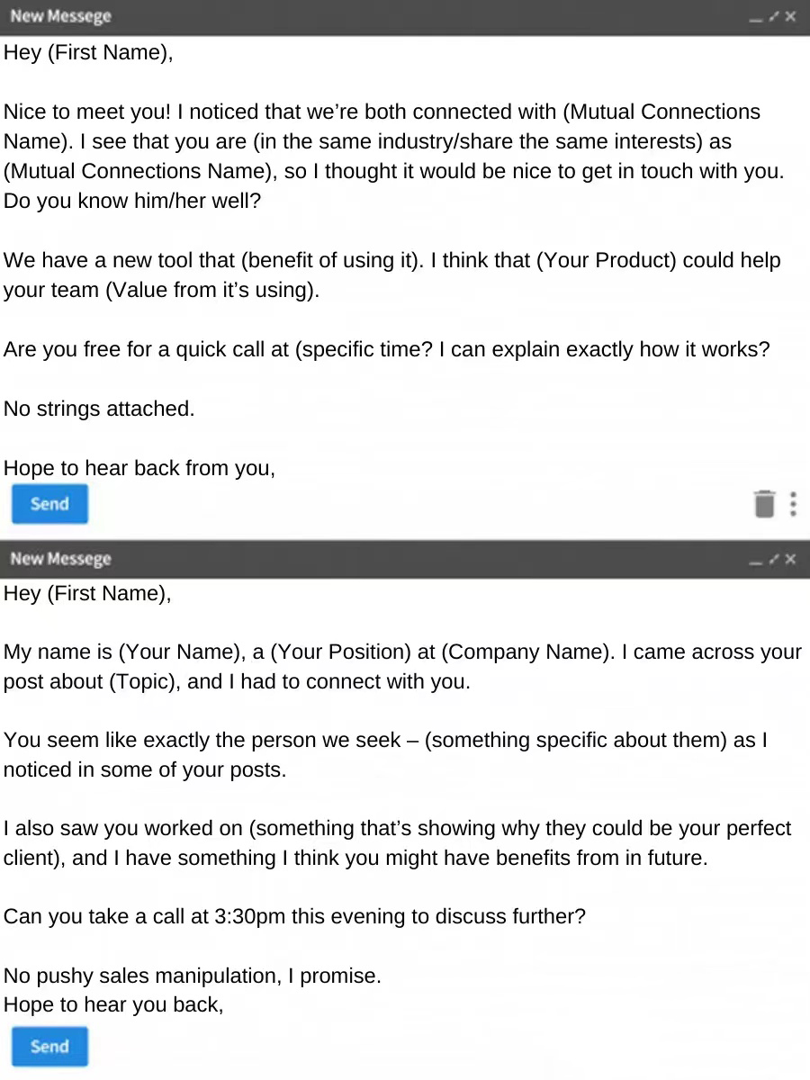Minimize the bottom New Message window

(756, 560)
